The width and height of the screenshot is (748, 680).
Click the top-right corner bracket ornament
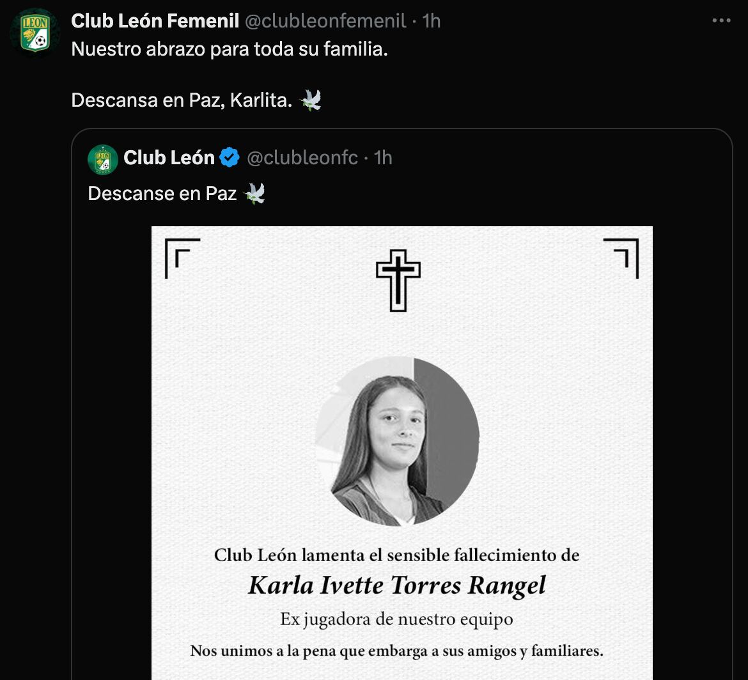click(621, 258)
